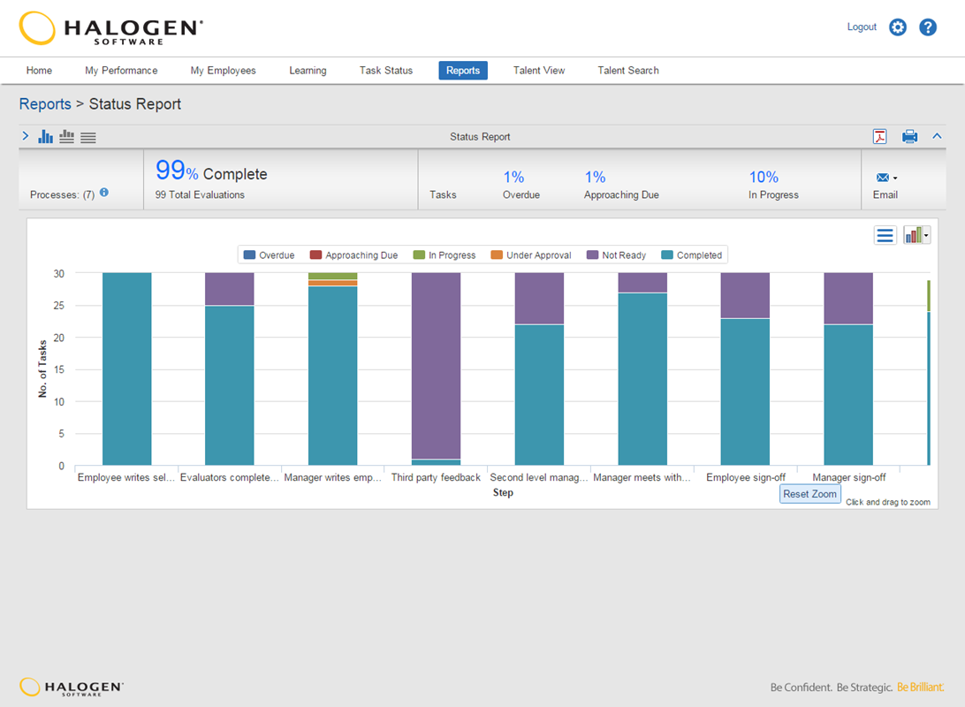Viewport: 965px width, 707px height.
Task: Click the Reset Zoom button
Action: 809,494
